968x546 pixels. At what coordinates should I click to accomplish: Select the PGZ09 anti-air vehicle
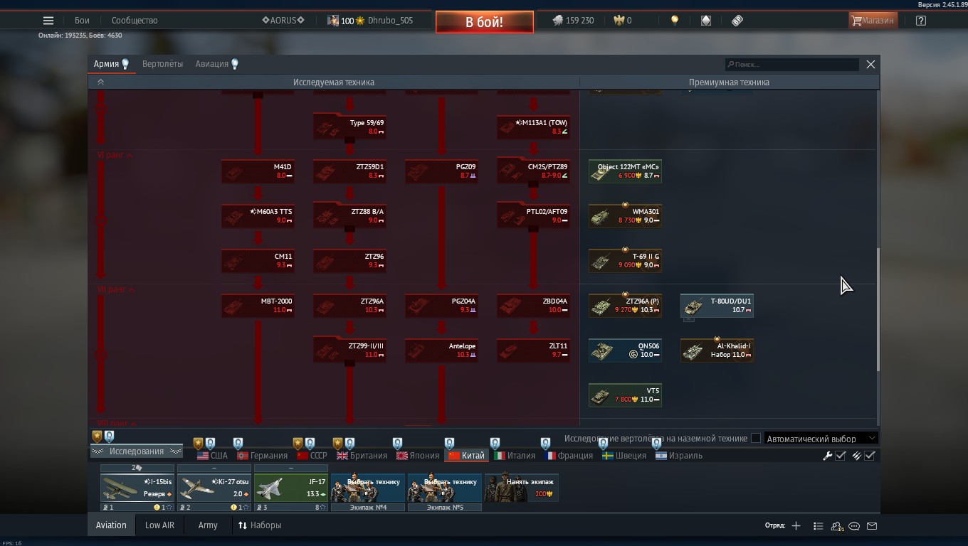[x=441, y=171]
